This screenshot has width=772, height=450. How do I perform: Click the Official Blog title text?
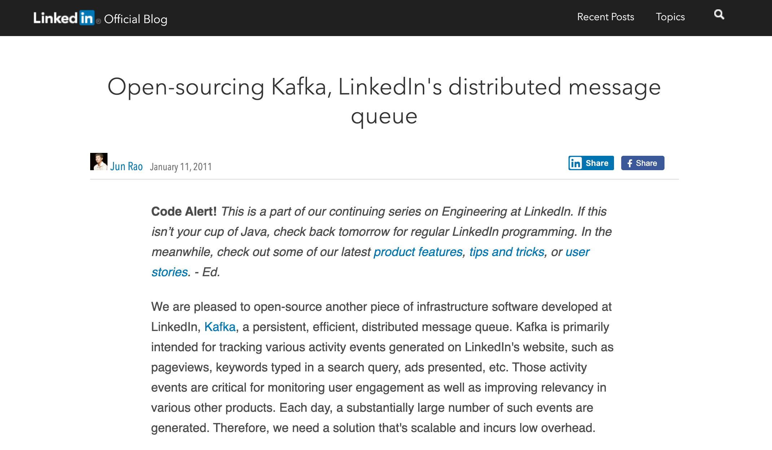pyautogui.click(x=136, y=19)
